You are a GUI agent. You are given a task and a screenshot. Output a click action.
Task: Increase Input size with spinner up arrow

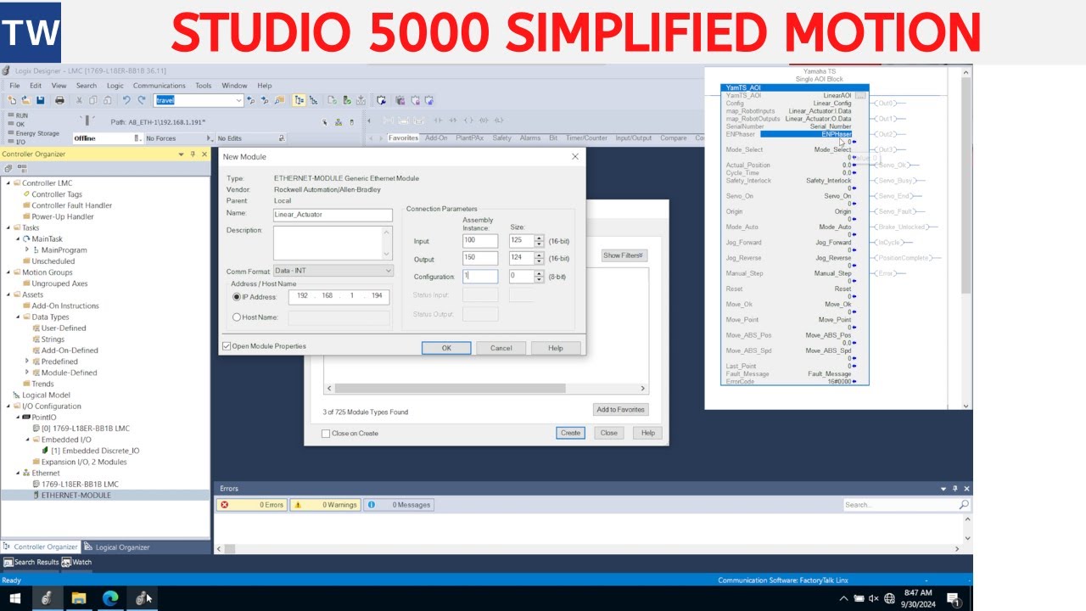coord(539,238)
